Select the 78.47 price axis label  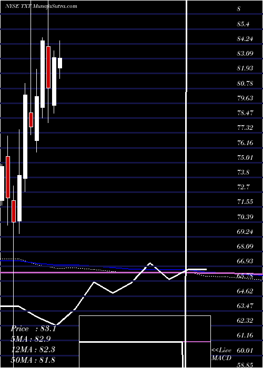click(x=245, y=113)
